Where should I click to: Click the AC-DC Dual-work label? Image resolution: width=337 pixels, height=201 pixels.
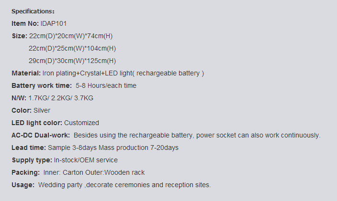click(41, 136)
